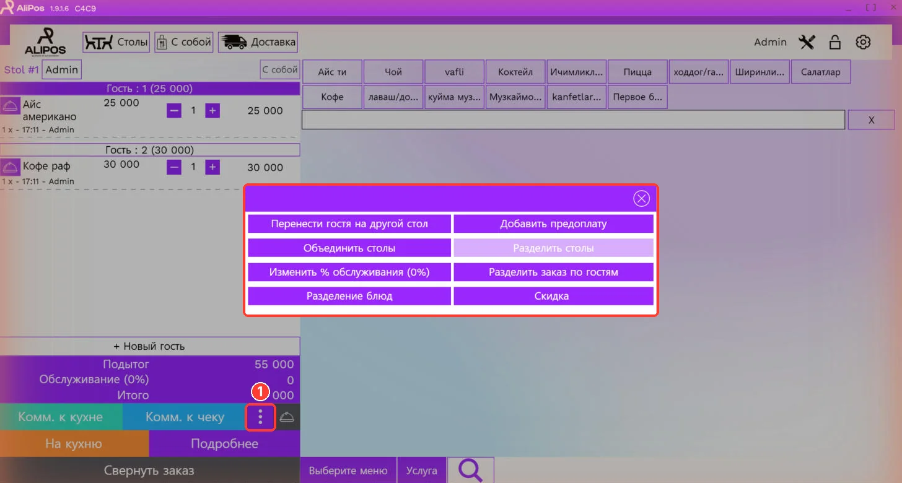Open the settings gear icon

pos(863,42)
